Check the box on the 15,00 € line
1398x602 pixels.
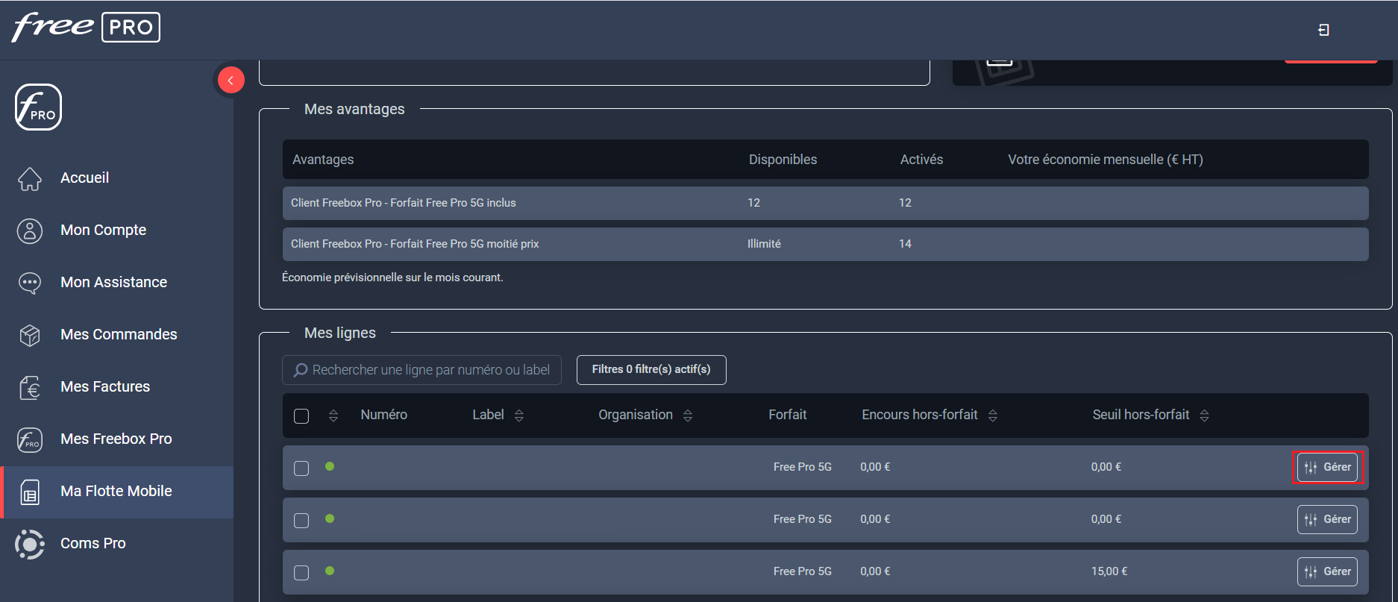tap(301, 573)
